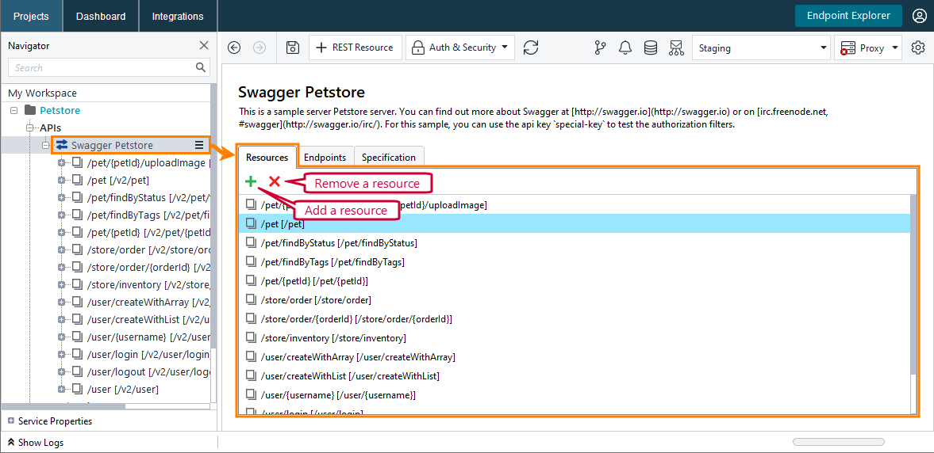Expand the /user/logout tree node
Viewport: 934px width, 453px height.
(61, 372)
